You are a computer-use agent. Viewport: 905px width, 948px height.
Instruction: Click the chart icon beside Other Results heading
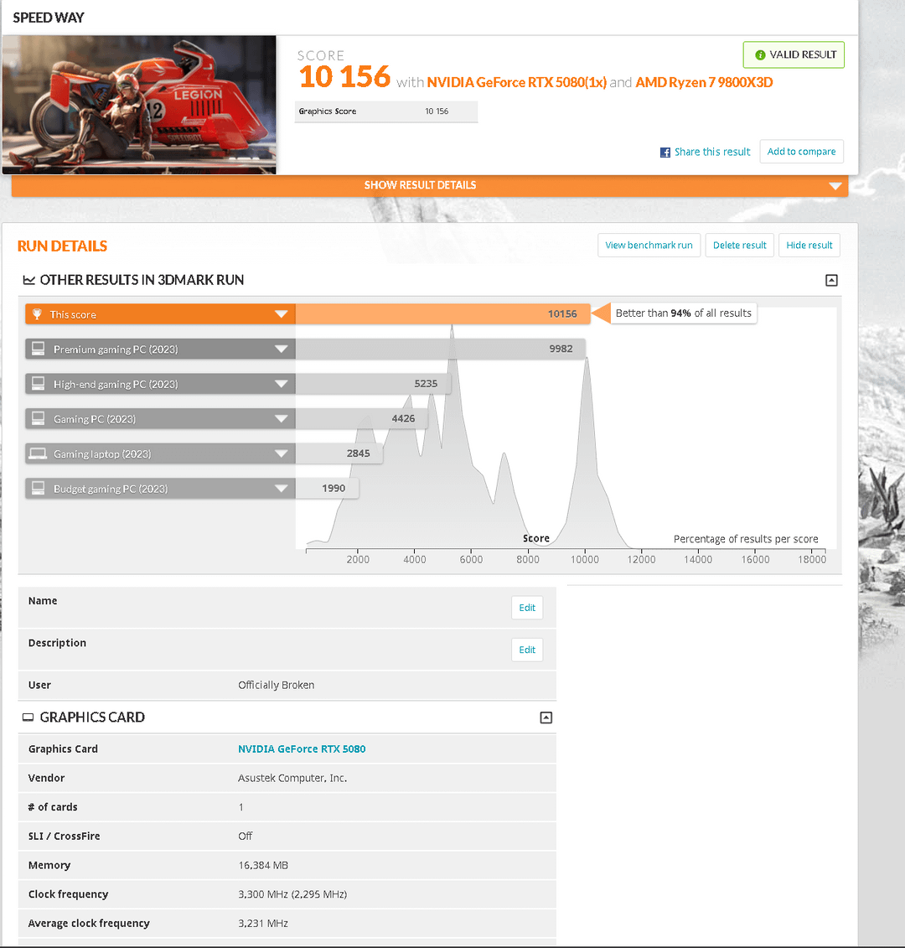click(28, 280)
